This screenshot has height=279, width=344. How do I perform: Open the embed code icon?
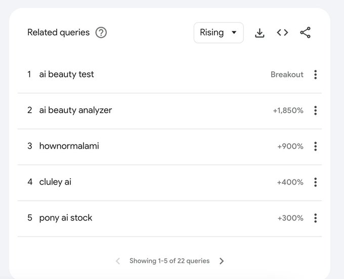[x=282, y=33]
